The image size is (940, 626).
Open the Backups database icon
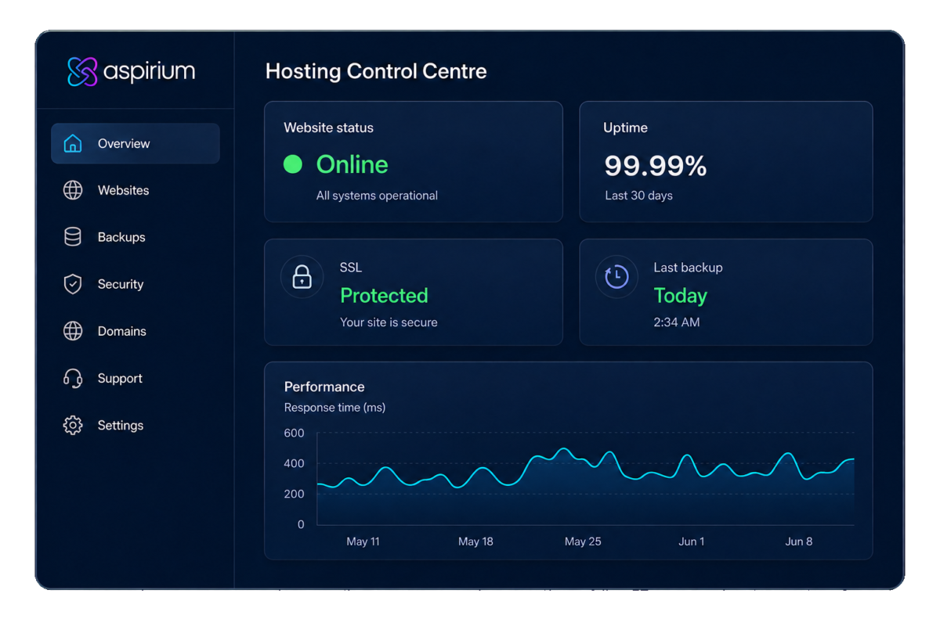point(73,237)
